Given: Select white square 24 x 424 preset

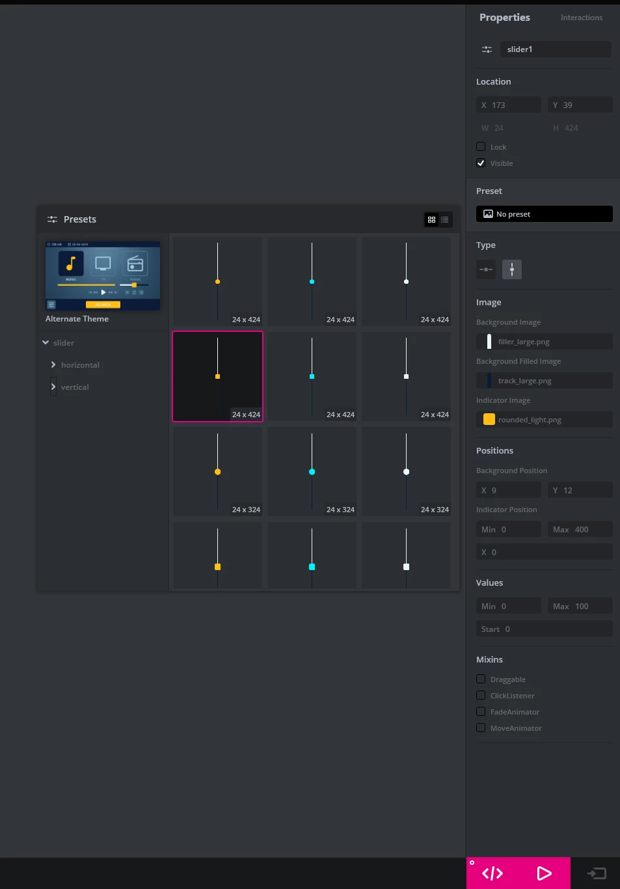Looking at the screenshot, I should pos(406,376).
